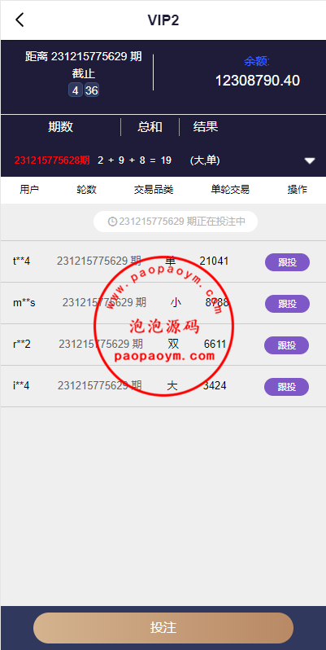326x650 pixels.
Task: Click the countdown seconds box showing 36
Action: (91, 90)
